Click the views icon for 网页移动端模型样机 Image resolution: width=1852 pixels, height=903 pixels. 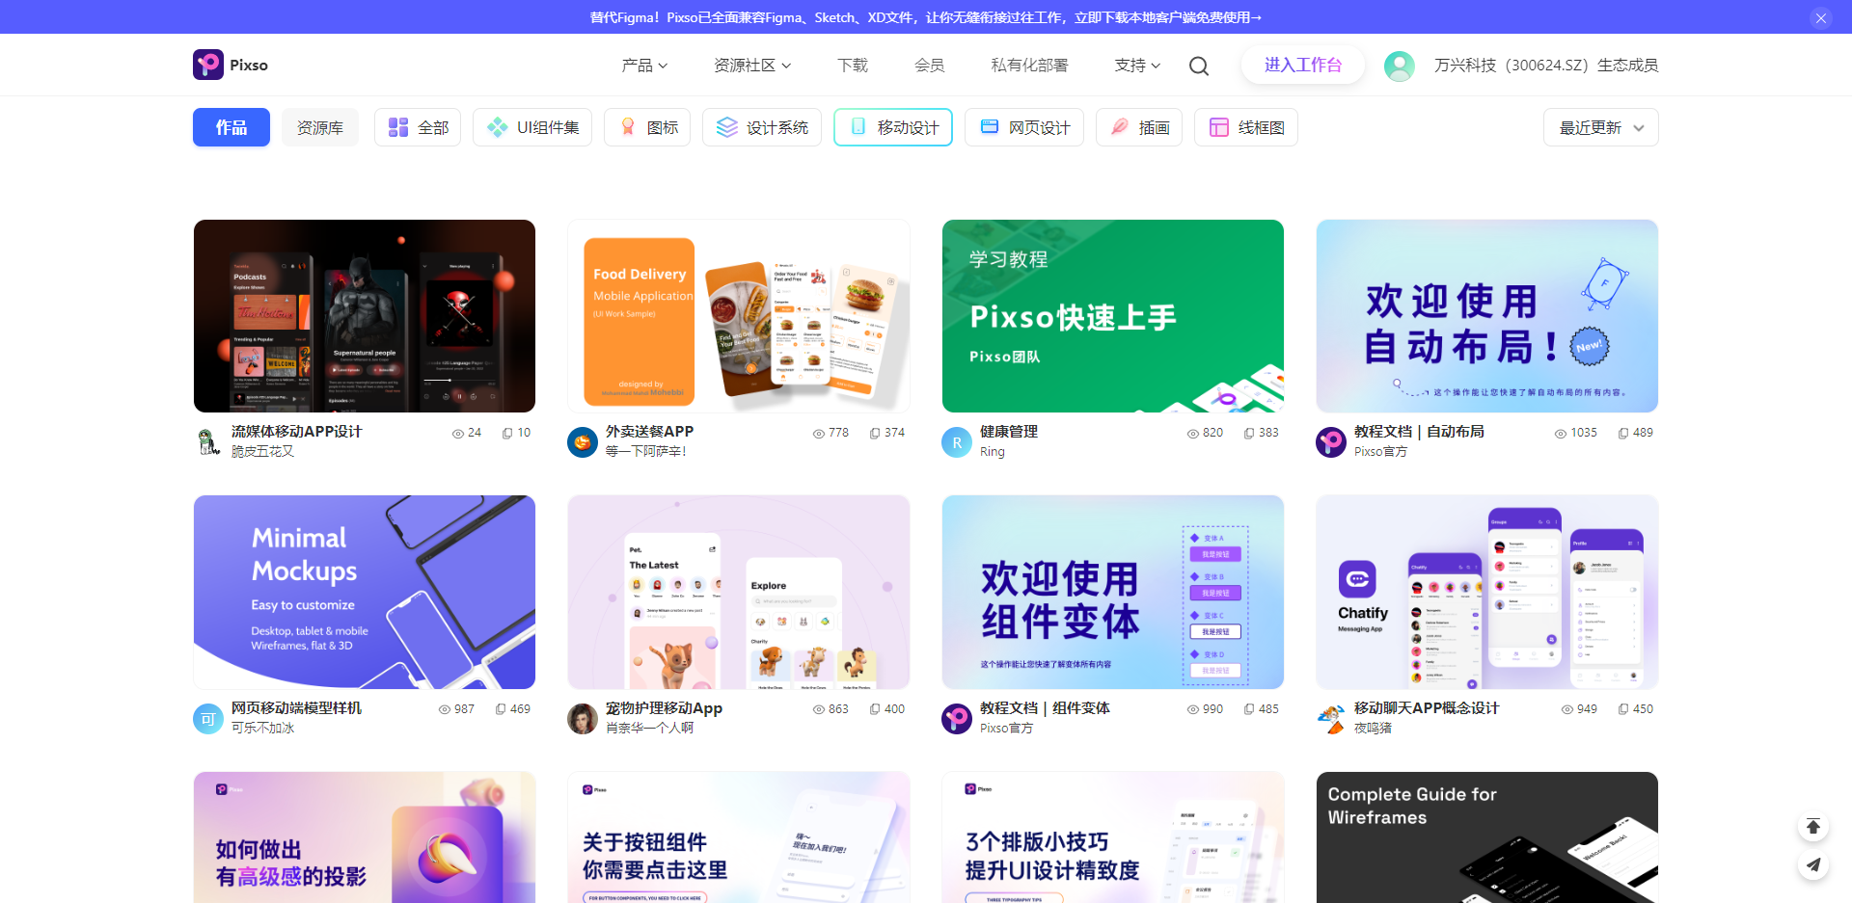444,709
